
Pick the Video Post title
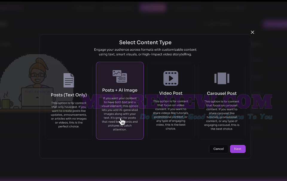[171, 93]
